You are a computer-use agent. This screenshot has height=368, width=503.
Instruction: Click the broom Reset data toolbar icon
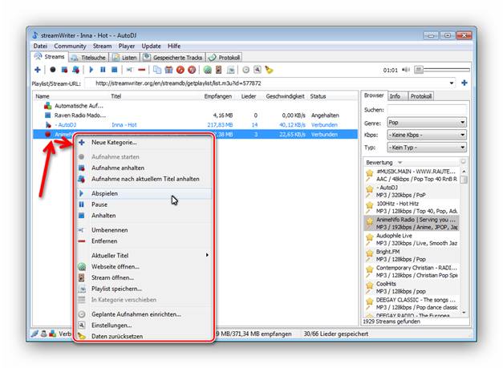[269, 70]
